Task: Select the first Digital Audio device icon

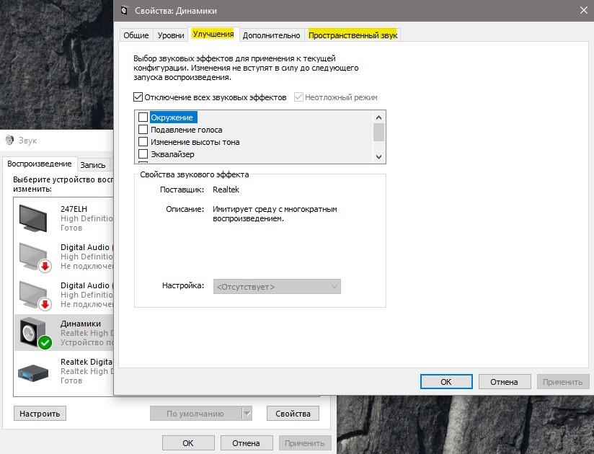Action: coord(35,257)
